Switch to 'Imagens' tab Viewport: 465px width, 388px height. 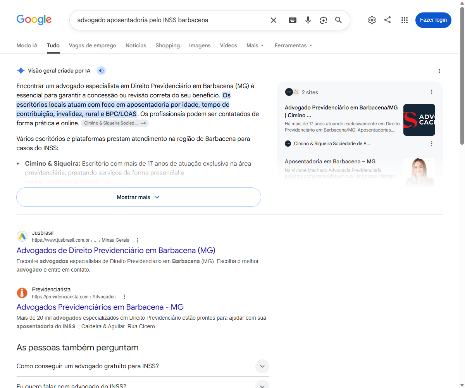tap(200, 45)
